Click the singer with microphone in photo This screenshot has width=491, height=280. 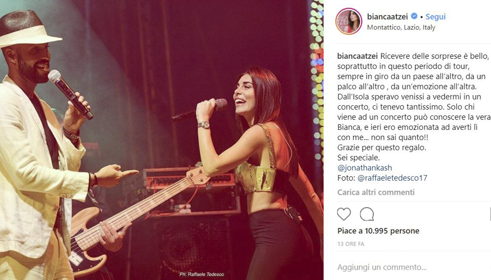[258, 173]
